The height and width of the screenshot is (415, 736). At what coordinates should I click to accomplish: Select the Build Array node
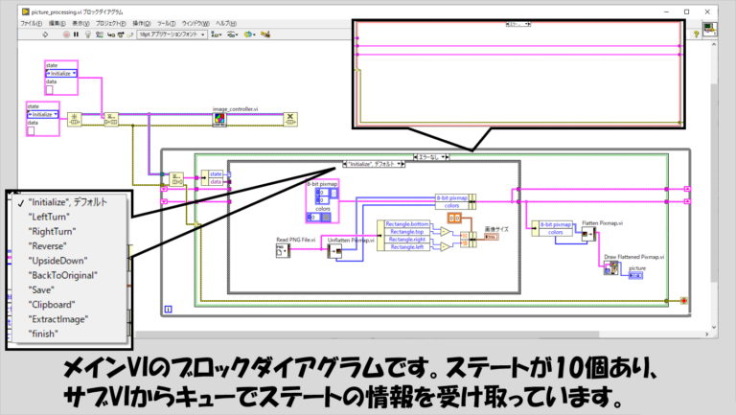pyautogui.click(x=469, y=240)
